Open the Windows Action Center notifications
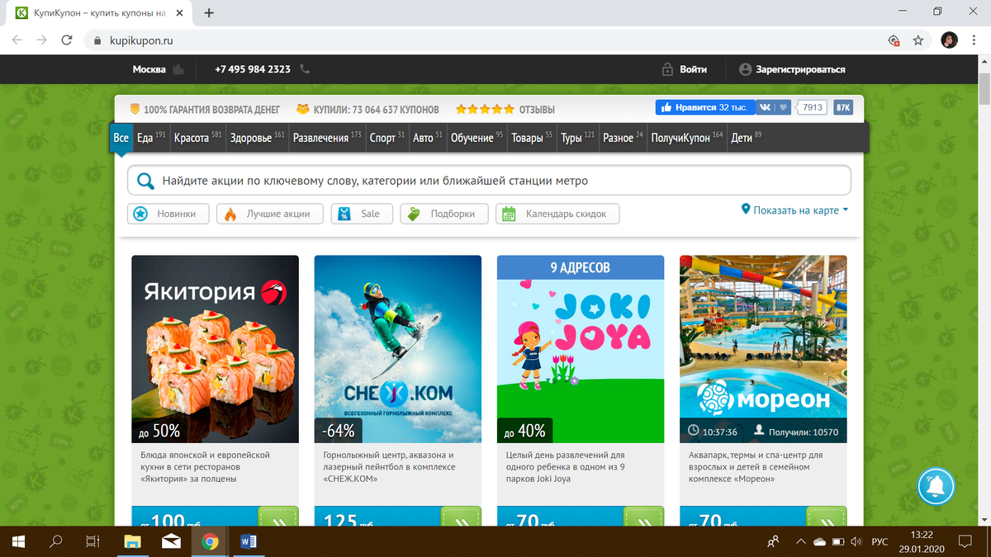This screenshot has height=557, width=991. [965, 541]
